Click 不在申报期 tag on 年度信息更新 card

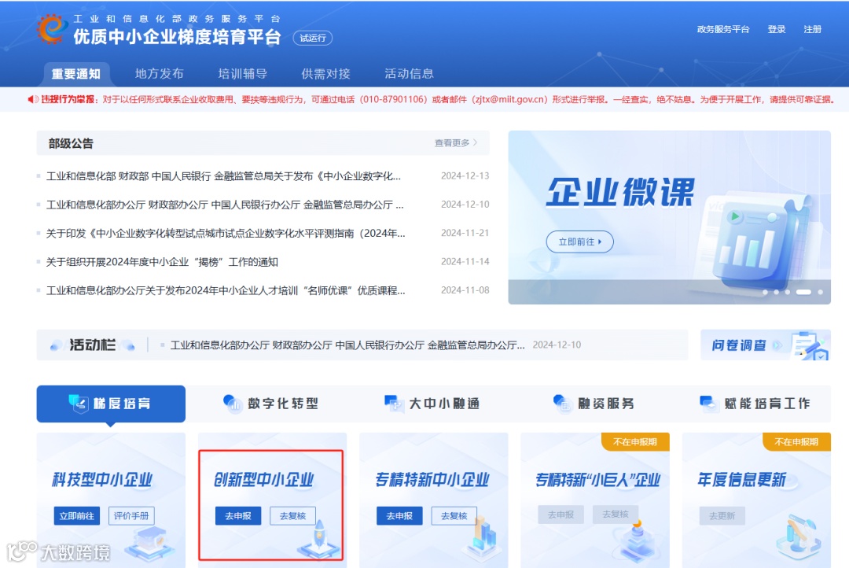pyautogui.click(x=796, y=441)
